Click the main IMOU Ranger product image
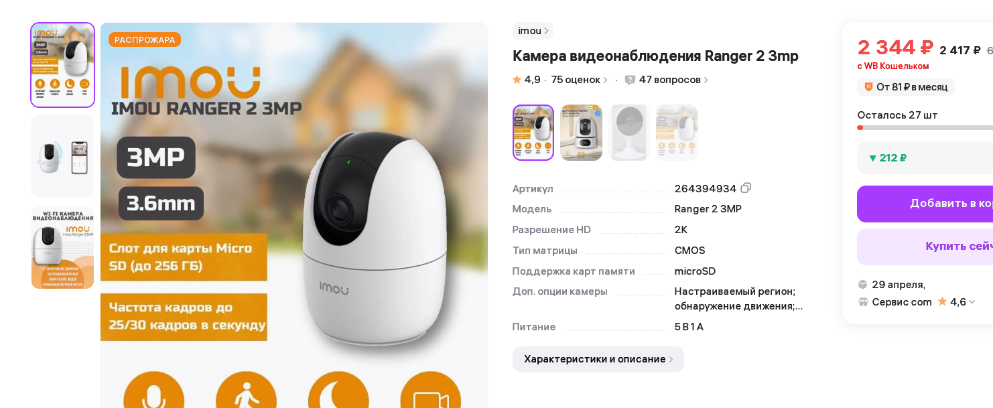This screenshot has width=993, height=408. pos(294,215)
